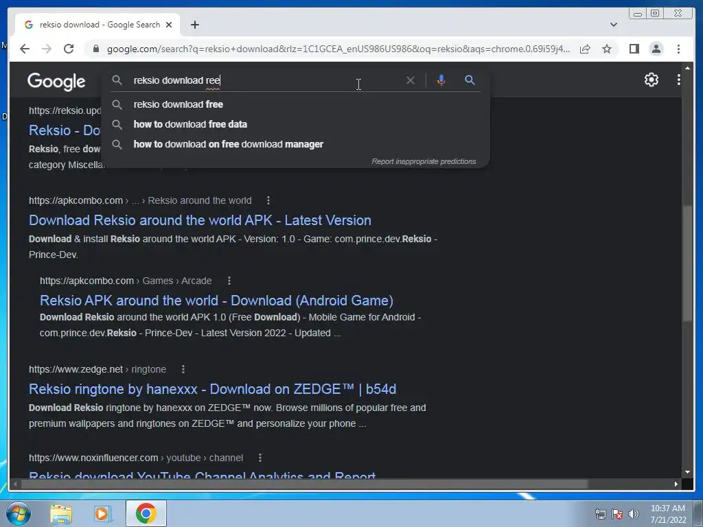View site information via the lock icon
This screenshot has width=703, height=527.
click(x=95, y=49)
